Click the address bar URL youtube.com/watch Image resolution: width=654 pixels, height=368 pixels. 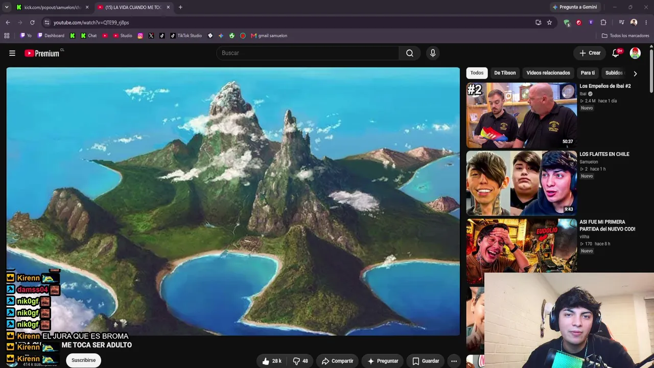point(91,22)
